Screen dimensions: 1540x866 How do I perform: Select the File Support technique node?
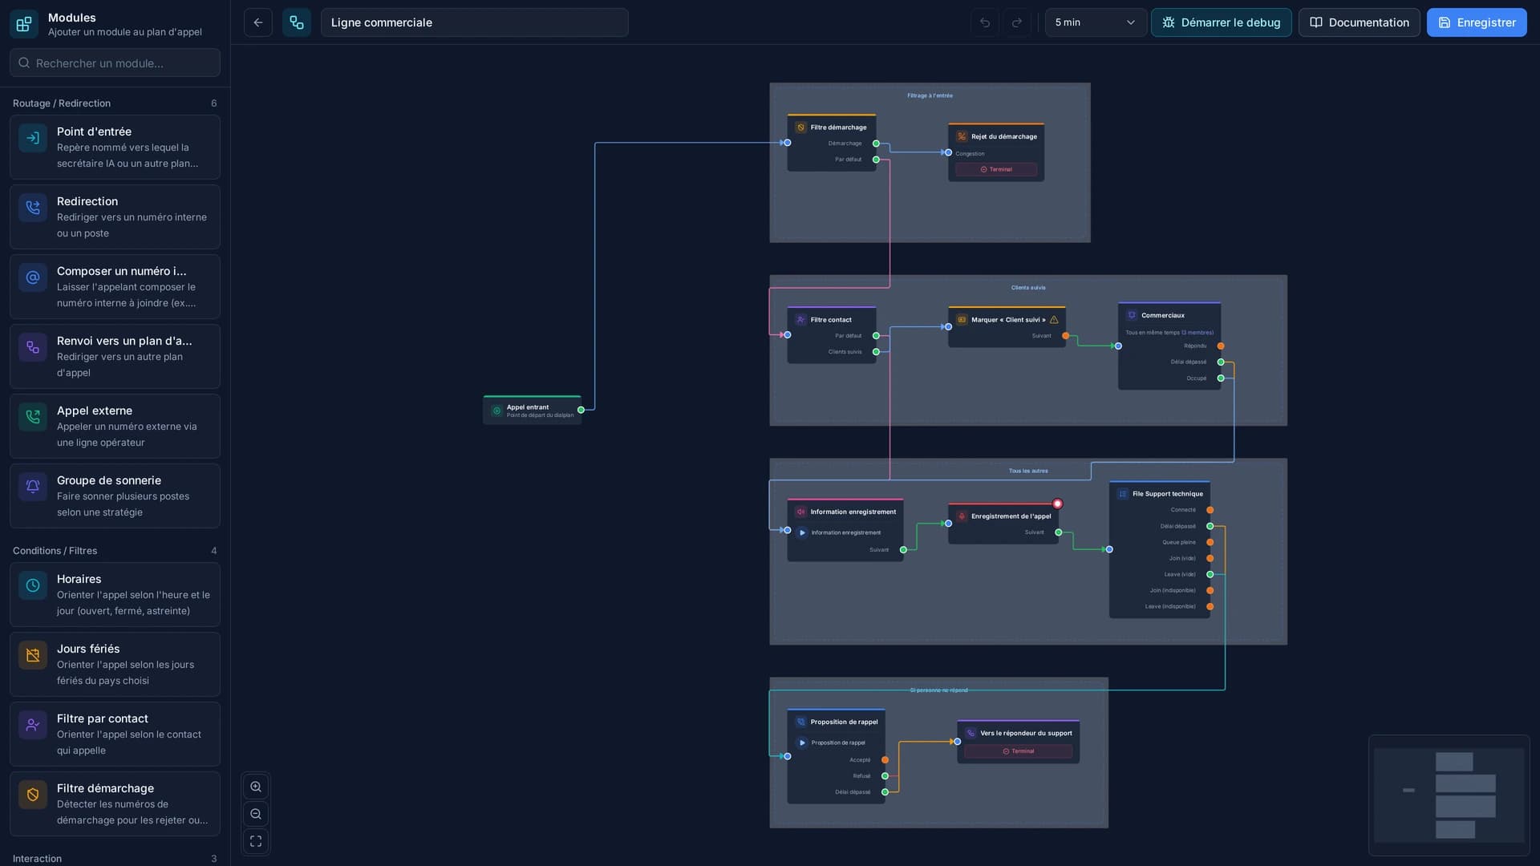[x=1160, y=550]
